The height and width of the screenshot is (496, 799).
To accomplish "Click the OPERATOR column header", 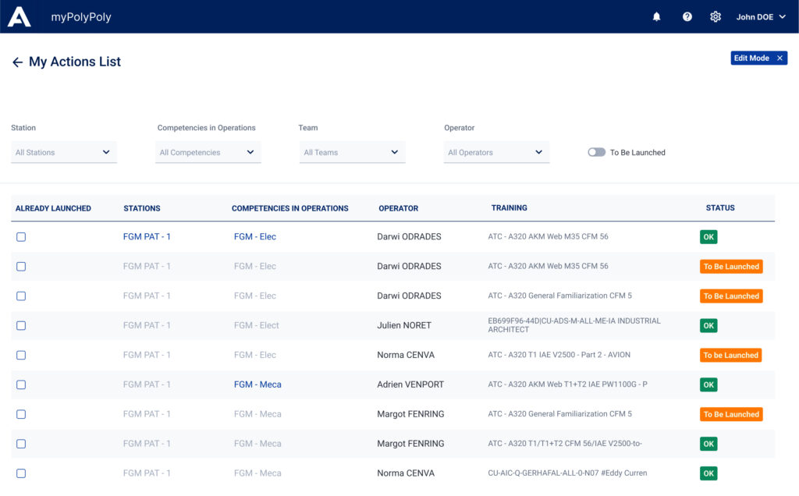I will (x=398, y=208).
